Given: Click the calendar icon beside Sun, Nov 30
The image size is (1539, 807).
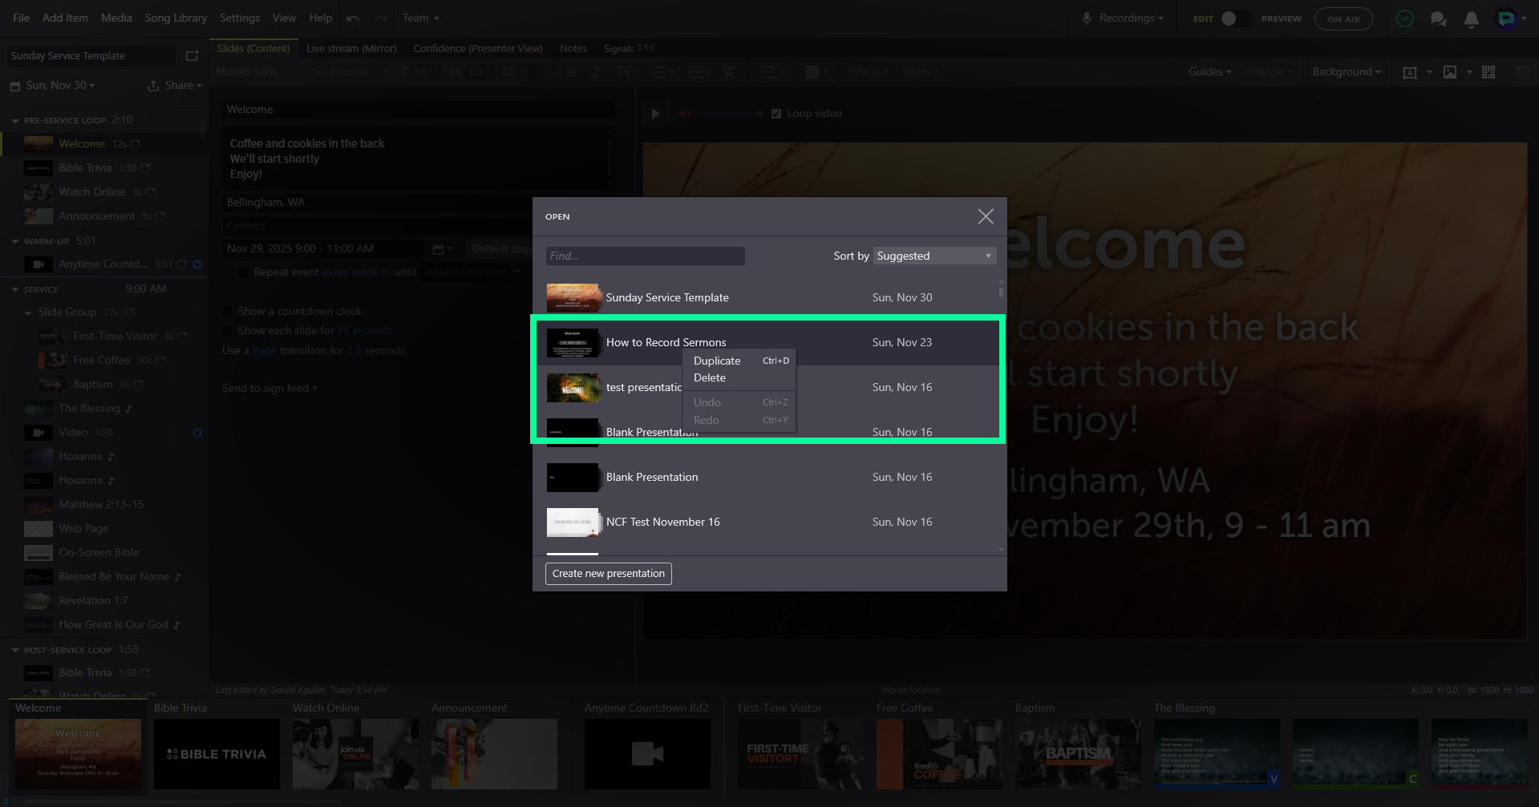Looking at the screenshot, I should (x=14, y=86).
